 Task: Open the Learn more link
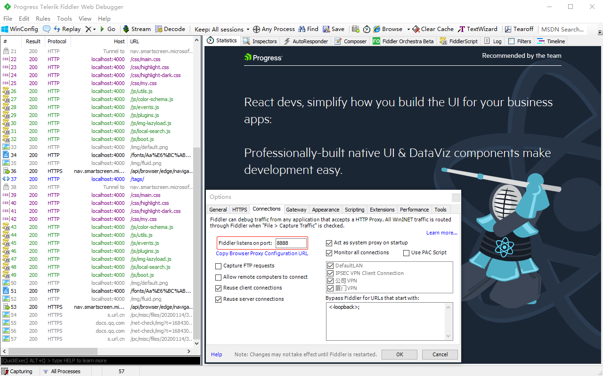[x=442, y=233]
